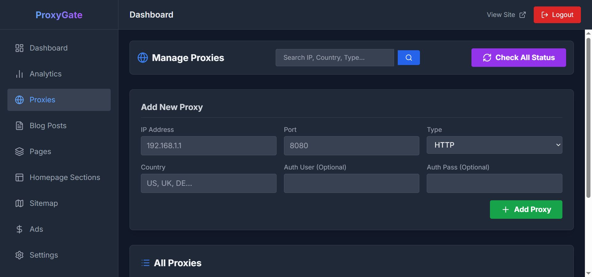Click the search magnifier icon button

(x=409, y=58)
